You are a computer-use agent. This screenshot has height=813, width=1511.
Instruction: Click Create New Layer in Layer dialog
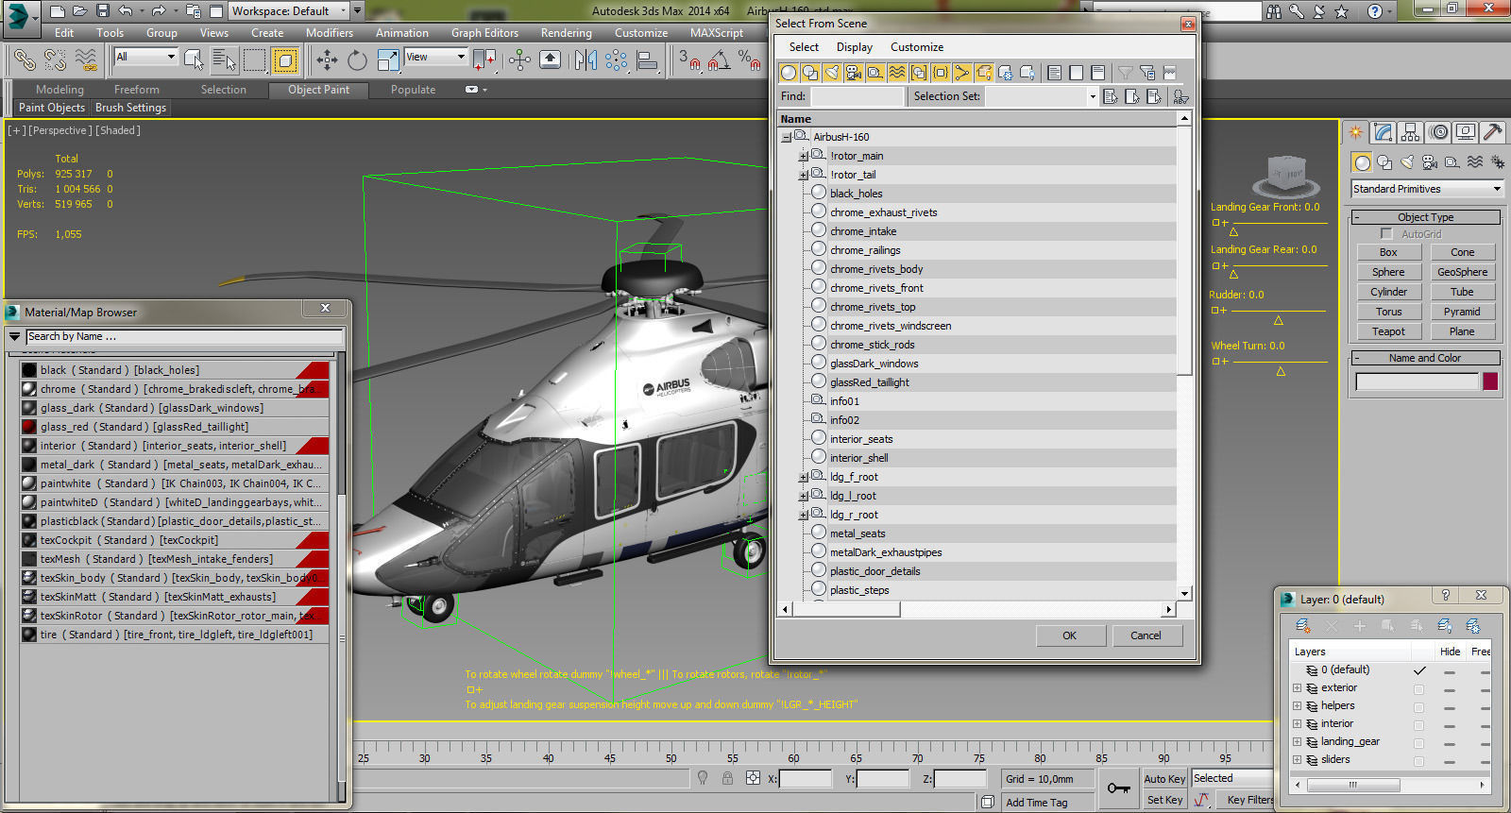tap(1303, 625)
